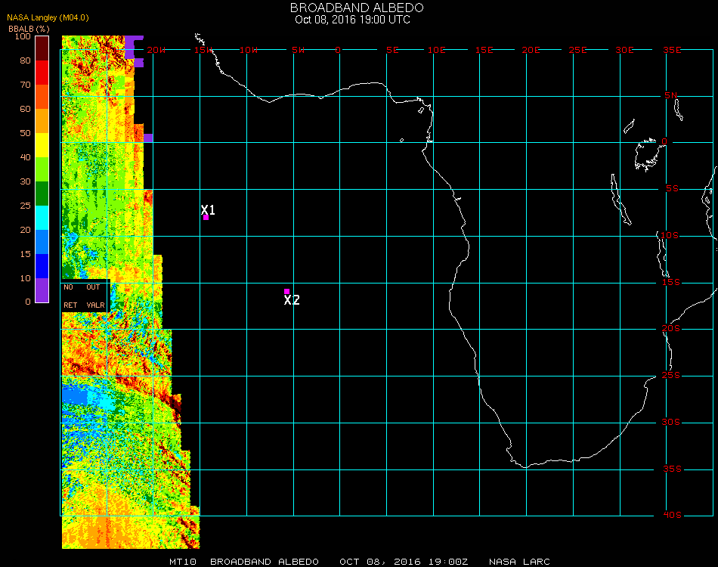Image resolution: width=718 pixels, height=567 pixels.
Task: Click the top BROADBAND ALBEDO title
Action: click(x=357, y=8)
